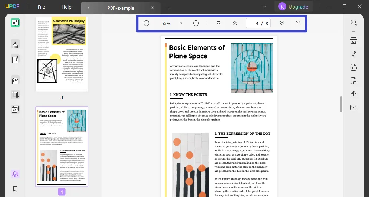Image resolution: width=369 pixels, height=197 pixels.
Task: Click the OCR recognize text icon
Action: 353,40
